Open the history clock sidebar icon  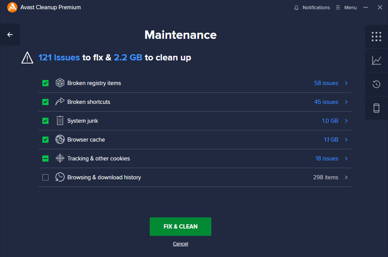pyautogui.click(x=376, y=84)
